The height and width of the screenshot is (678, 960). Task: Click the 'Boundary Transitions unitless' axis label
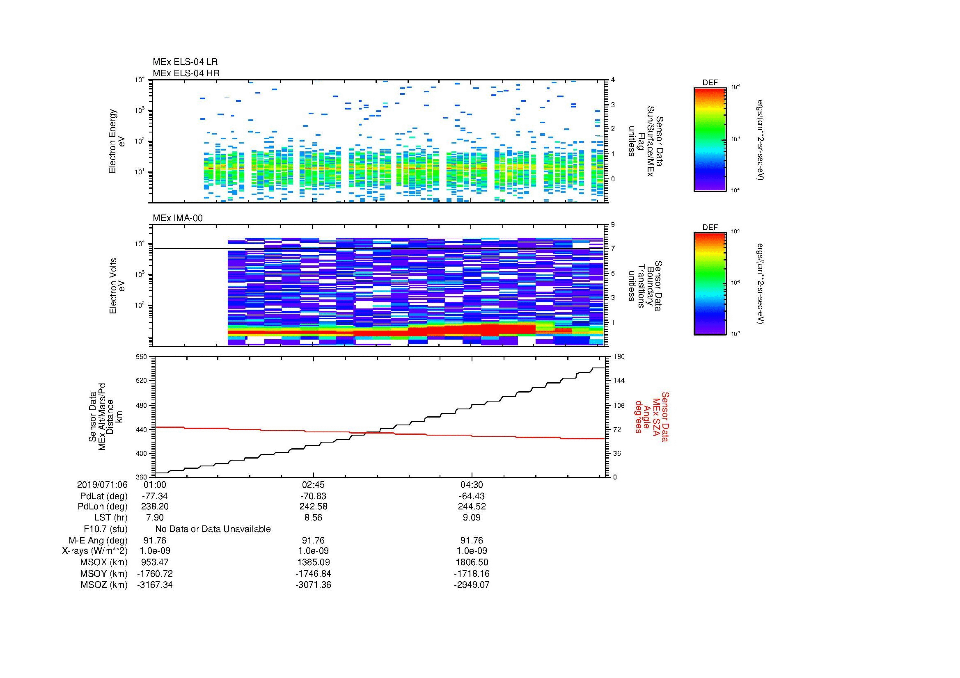click(x=646, y=286)
